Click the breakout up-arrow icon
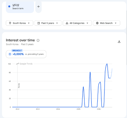The height and width of the screenshot is (118, 127). pyautogui.click(x=10, y=54)
